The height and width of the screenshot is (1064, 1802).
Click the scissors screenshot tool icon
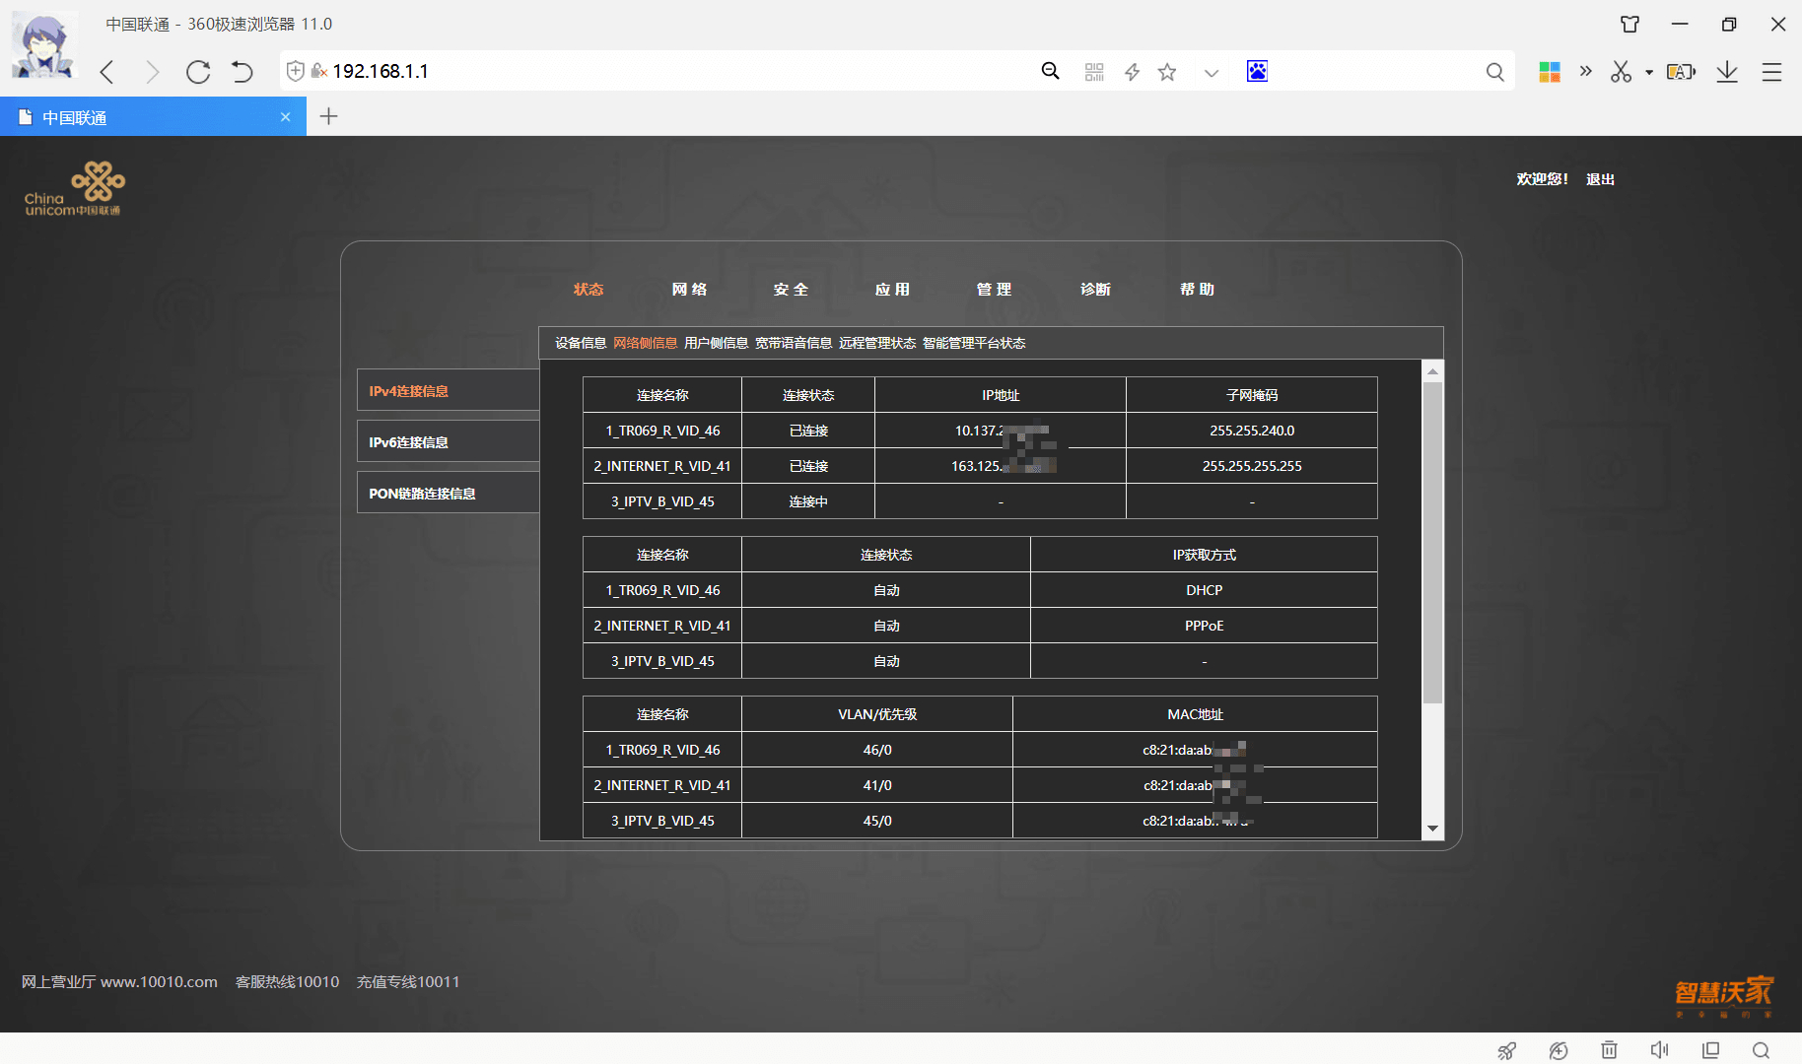click(x=1622, y=72)
